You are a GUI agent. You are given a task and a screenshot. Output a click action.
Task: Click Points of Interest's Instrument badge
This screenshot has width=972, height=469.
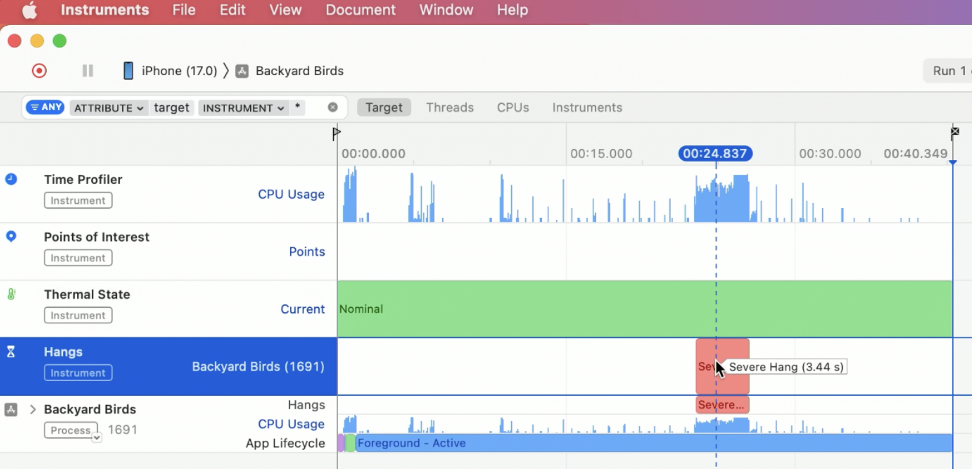tap(78, 258)
